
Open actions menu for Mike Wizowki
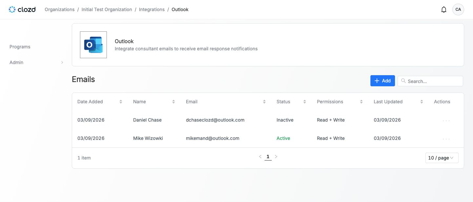pos(446,139)
